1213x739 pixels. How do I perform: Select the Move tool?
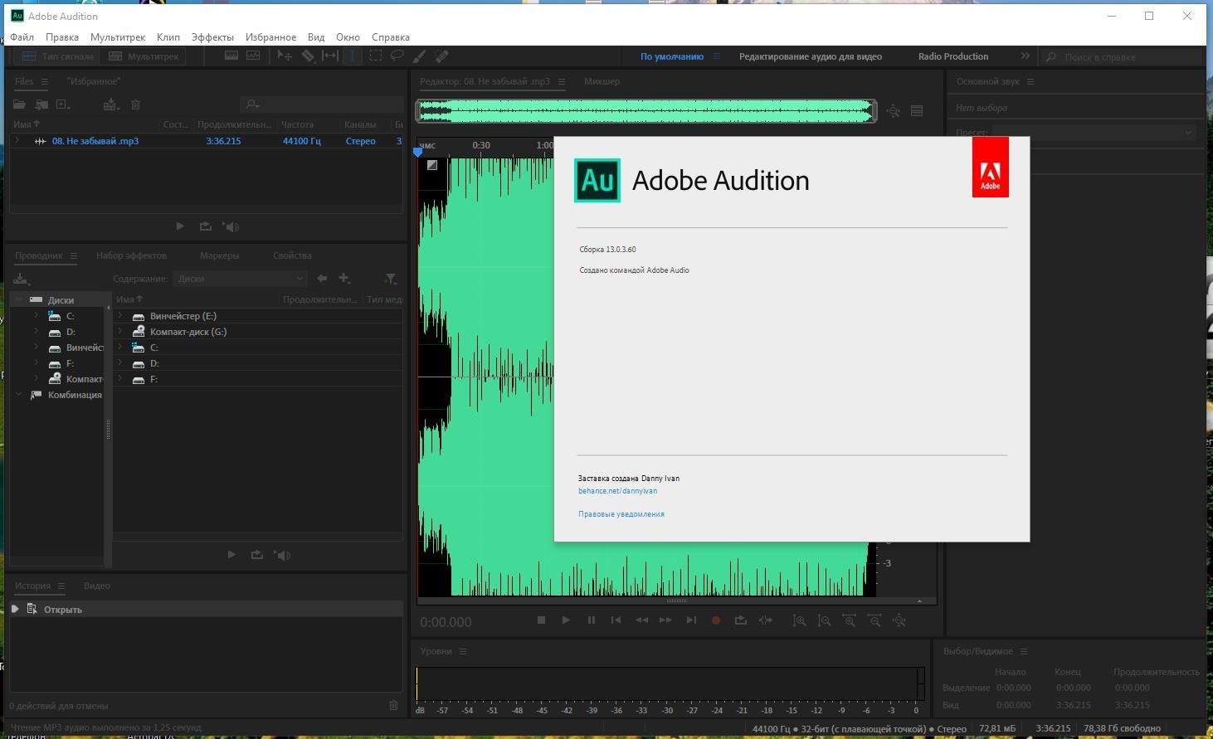[x=285, y=56]
